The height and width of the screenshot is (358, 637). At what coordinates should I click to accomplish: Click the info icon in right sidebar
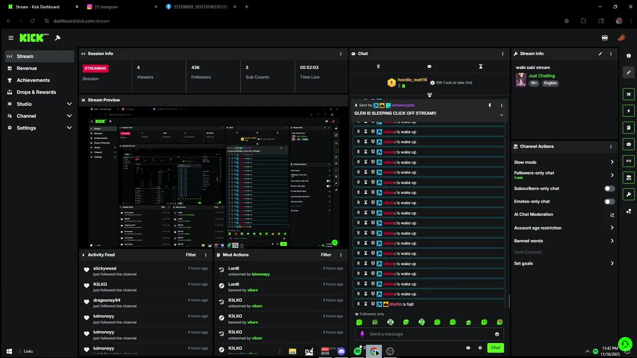629,56
